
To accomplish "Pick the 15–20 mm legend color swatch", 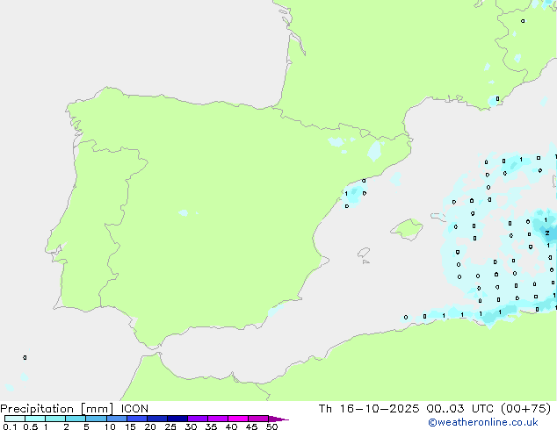I will (x=137, y=419).
